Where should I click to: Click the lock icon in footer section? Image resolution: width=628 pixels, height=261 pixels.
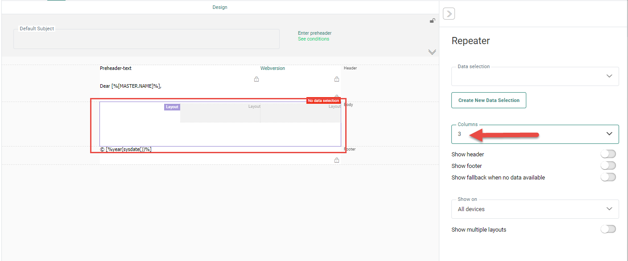(337, 160)
